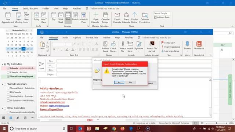Open Calendar Permissions
Screen dimensions: 235x132
(x=145, y=18)
